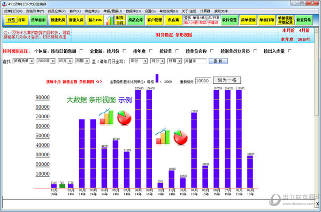This screenshot has height=212, width=321.
Task: Click the 09月 15年 bar labeled 33283
Action: [x=250, y=172]
